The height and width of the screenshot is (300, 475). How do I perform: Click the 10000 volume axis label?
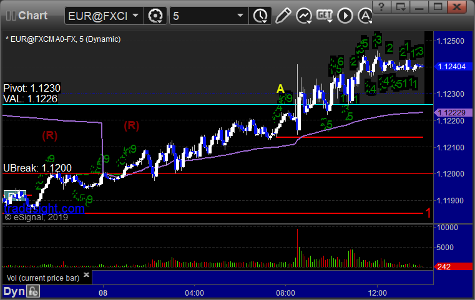(447, 228)
